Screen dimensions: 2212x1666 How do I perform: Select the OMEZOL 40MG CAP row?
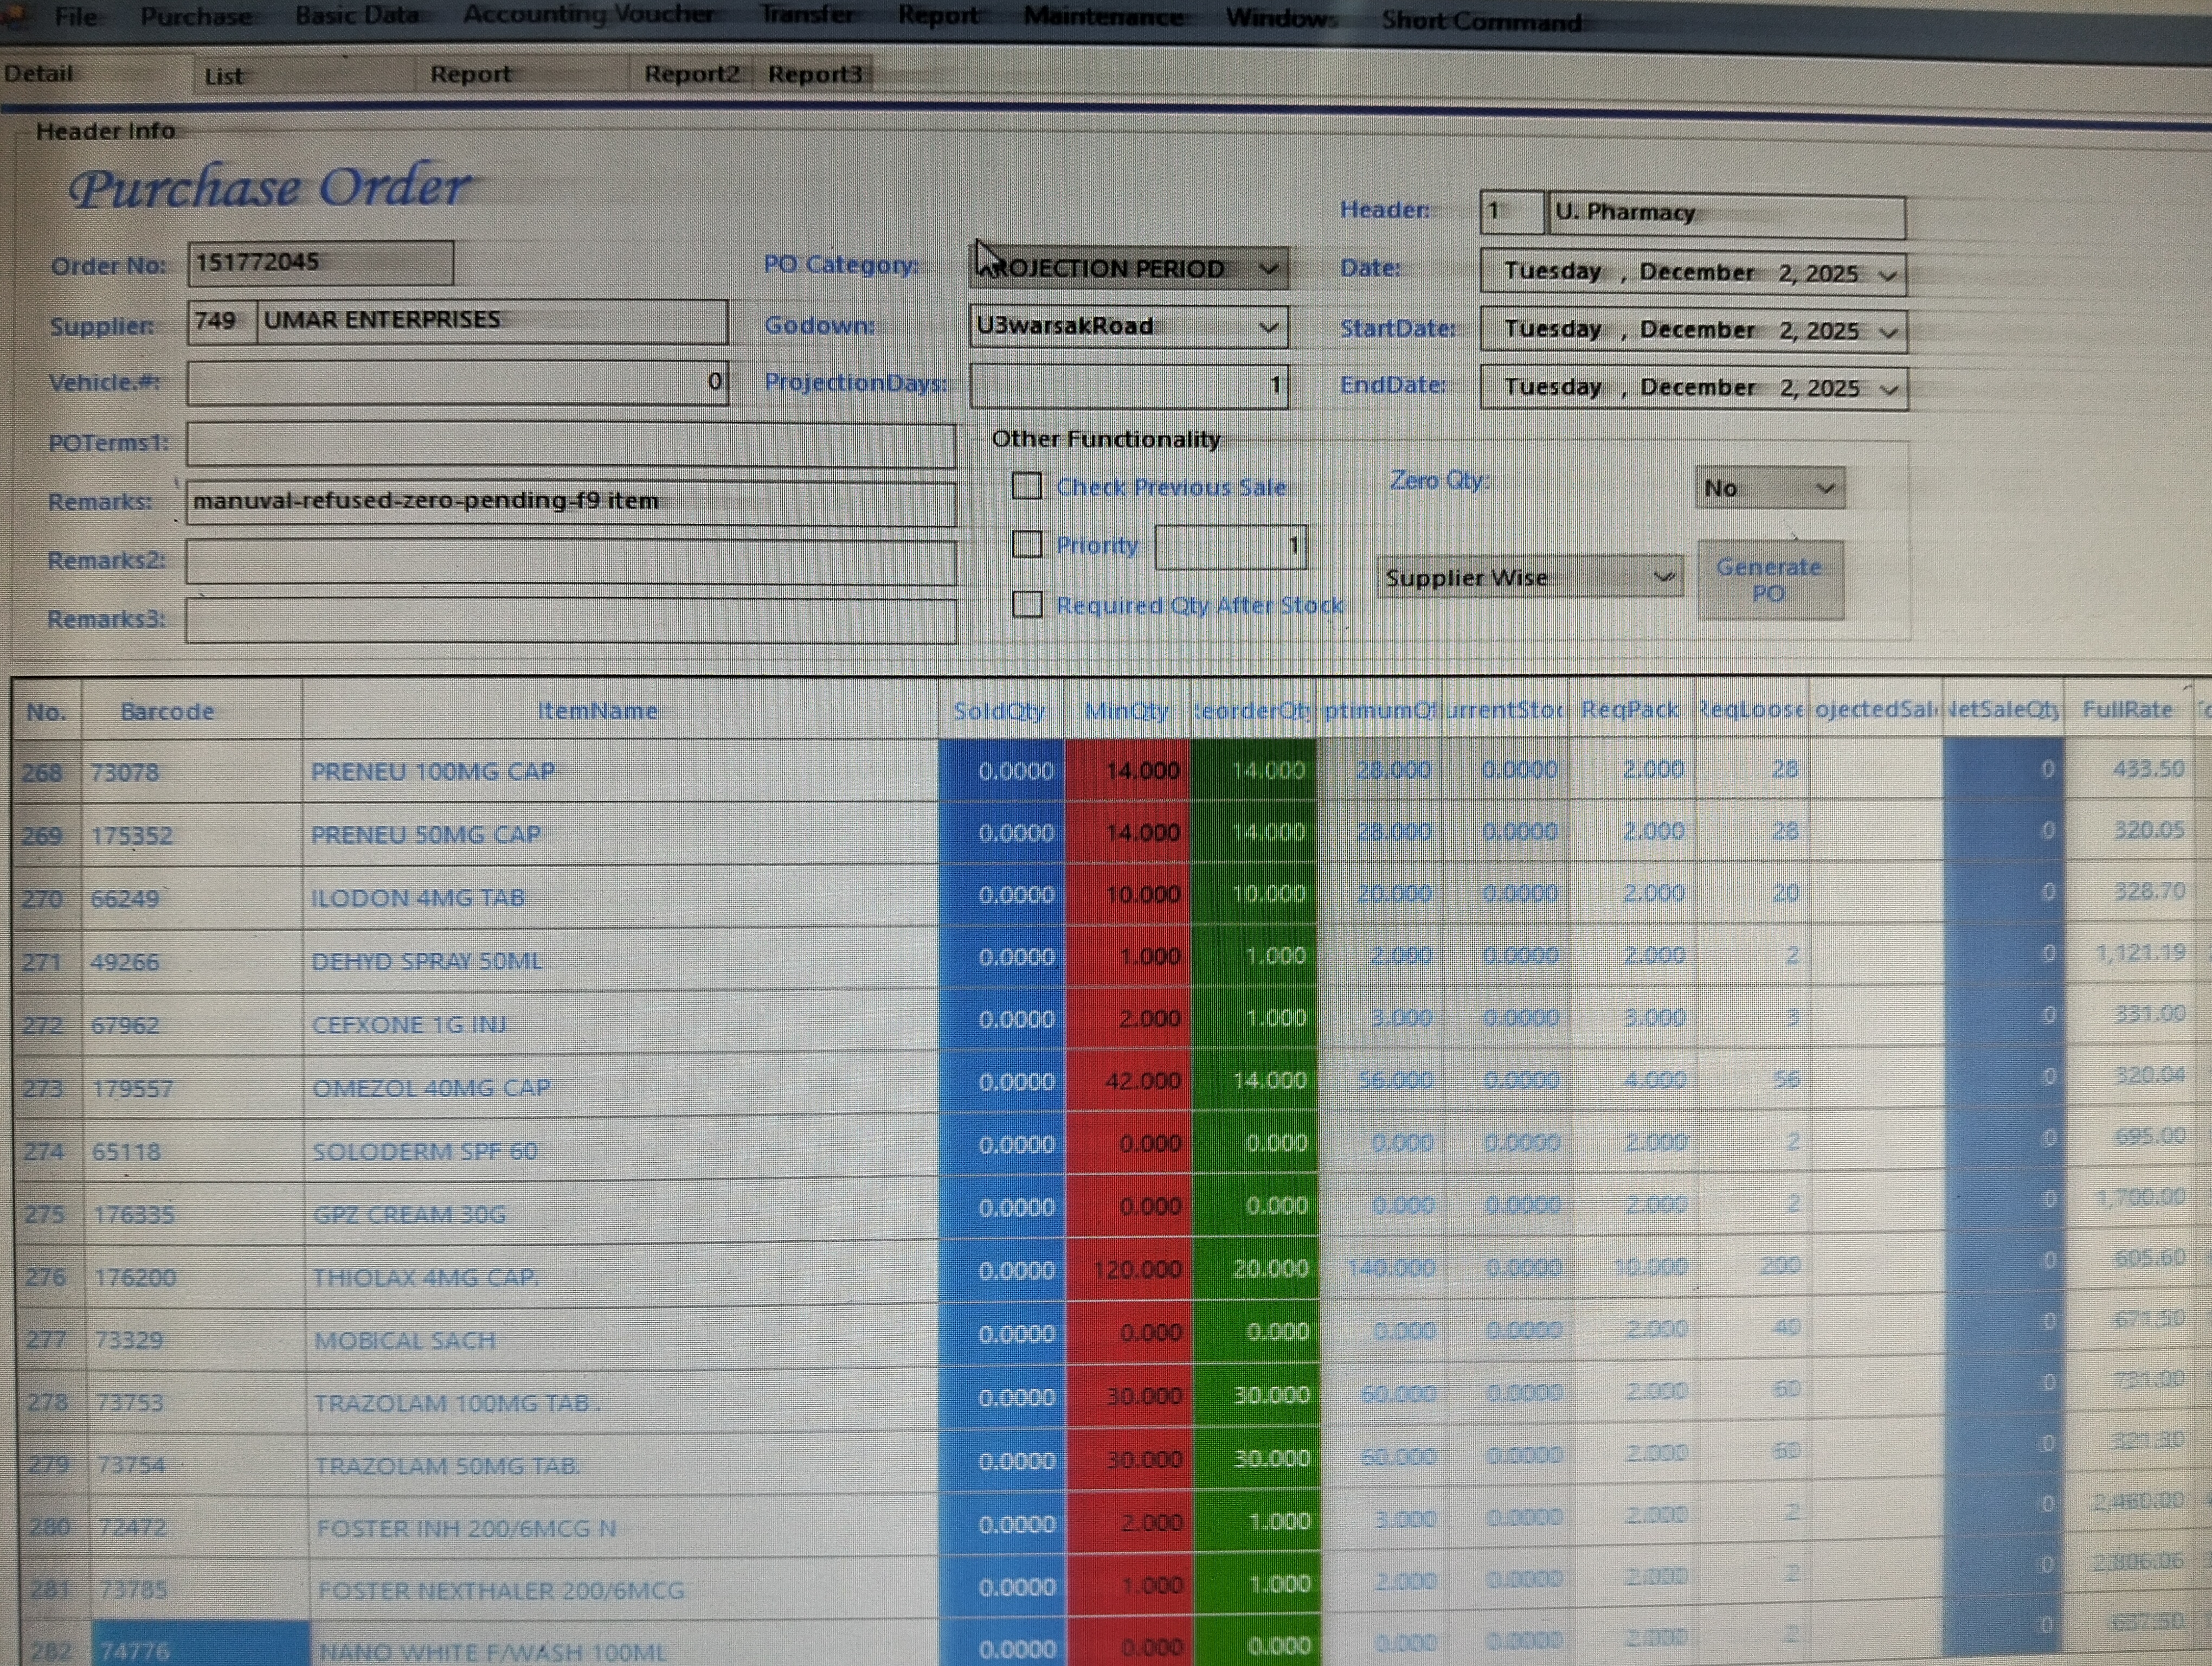431,1087
